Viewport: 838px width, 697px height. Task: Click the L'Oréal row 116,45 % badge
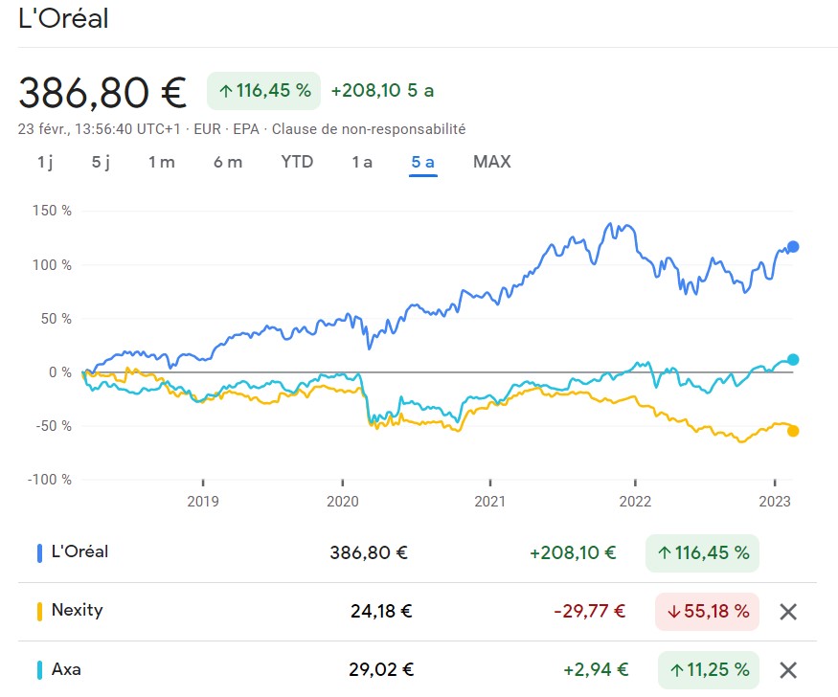click(x=702, y=552)
